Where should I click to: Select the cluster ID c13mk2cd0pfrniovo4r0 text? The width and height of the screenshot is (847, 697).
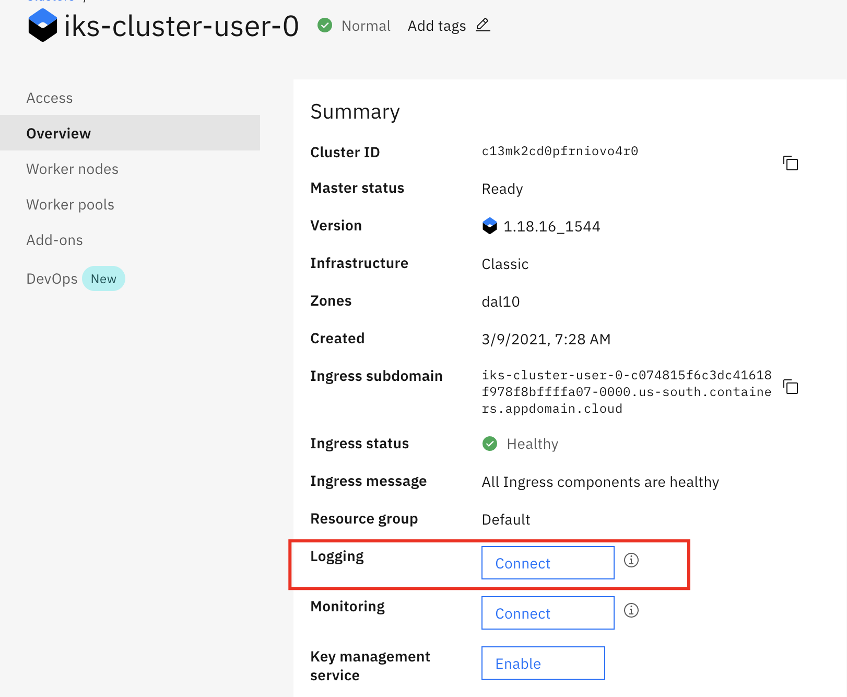[x=560, y=152]
